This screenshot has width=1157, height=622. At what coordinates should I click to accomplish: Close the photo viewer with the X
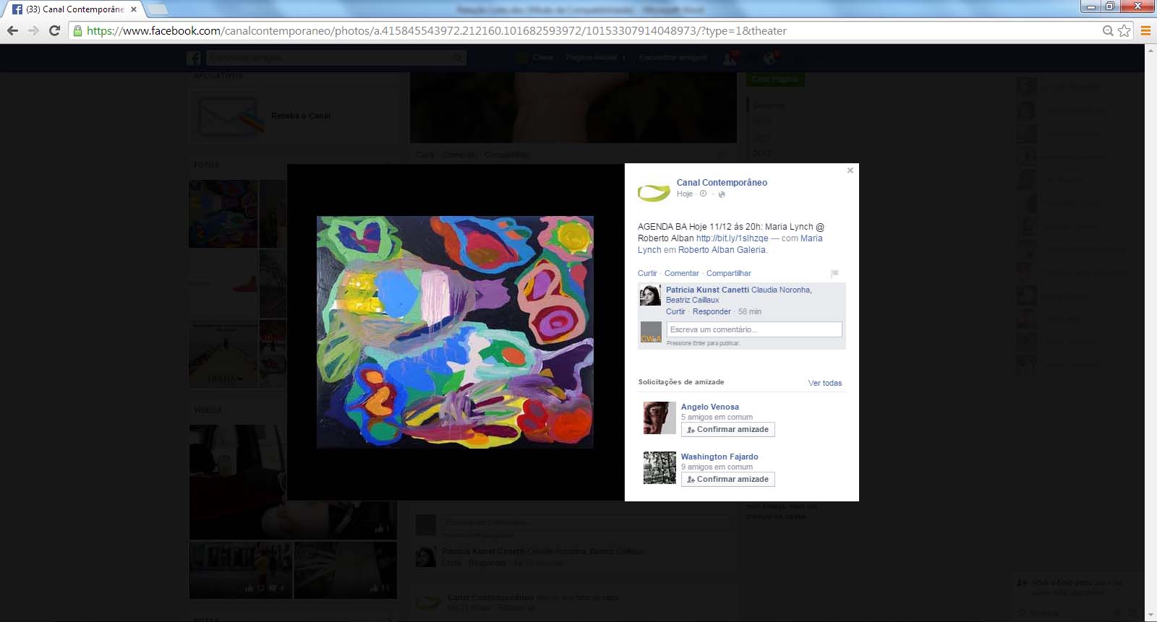coord(850,170)
